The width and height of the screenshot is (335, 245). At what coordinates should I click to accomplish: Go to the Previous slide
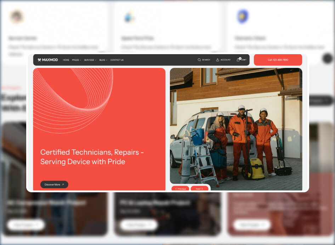coord(180,189)
